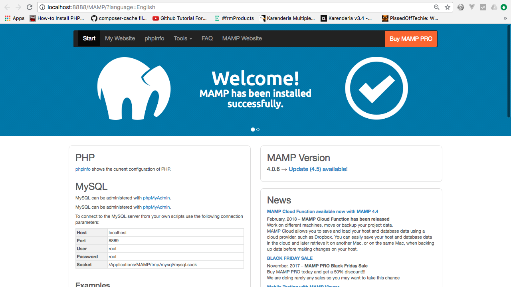Open MAMP Cloud Function news headline
This screenshot has height=287, width=511.
coord(323,211)
